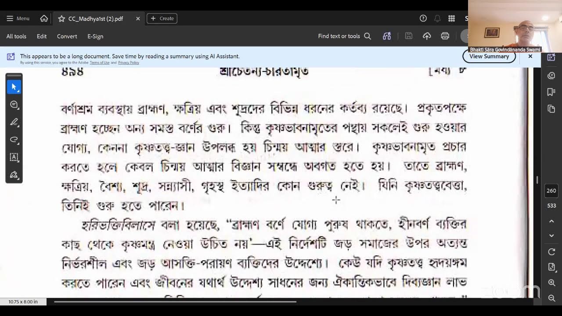562x316 pixels.
Task: Share the file via cloud upload icon
Action: 427,36
